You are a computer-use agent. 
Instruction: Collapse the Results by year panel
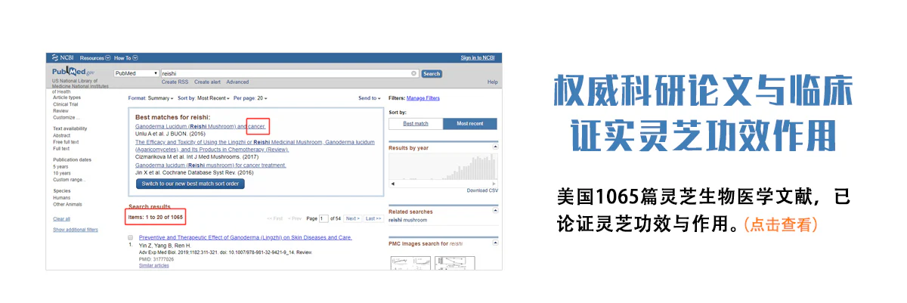tap(495, 147)
